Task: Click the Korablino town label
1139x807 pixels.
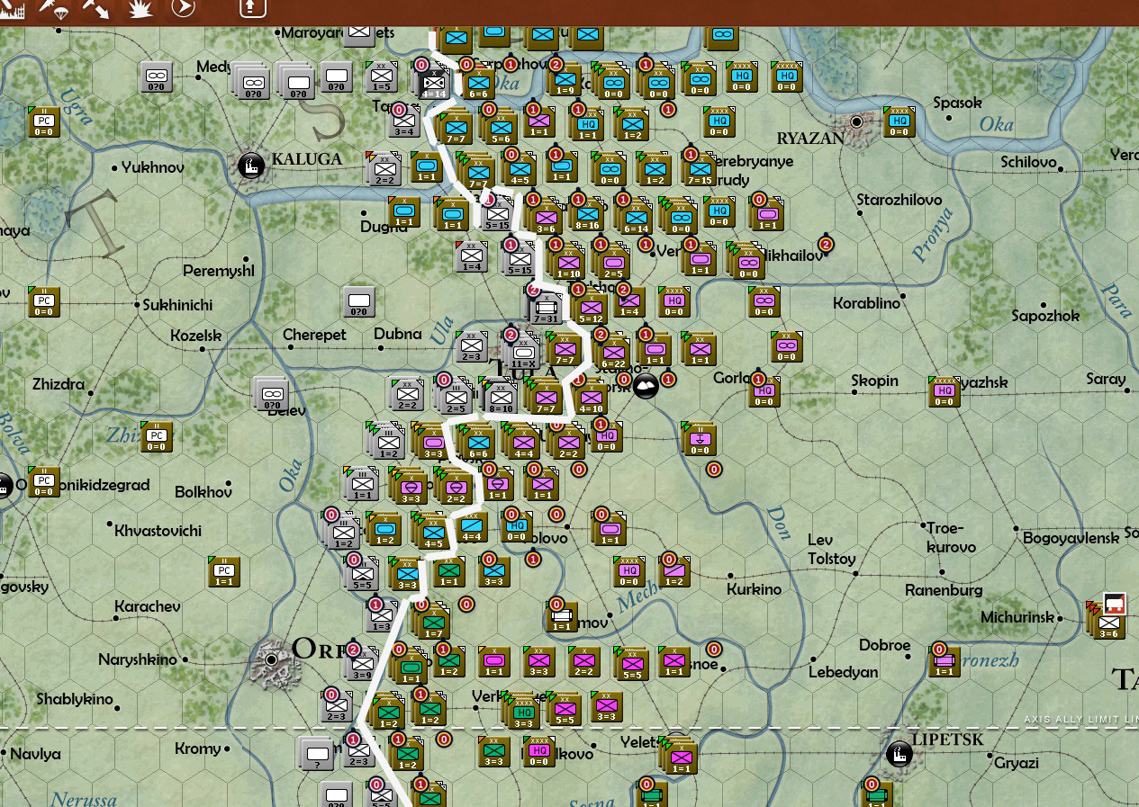Action: (x=867, y=303)
